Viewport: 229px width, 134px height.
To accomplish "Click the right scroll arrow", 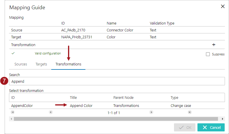I will (223, 119).
